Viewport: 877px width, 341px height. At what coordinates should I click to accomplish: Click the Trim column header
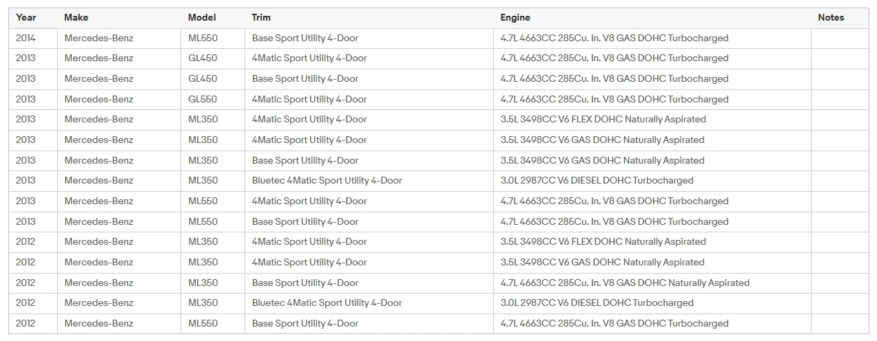369,18
